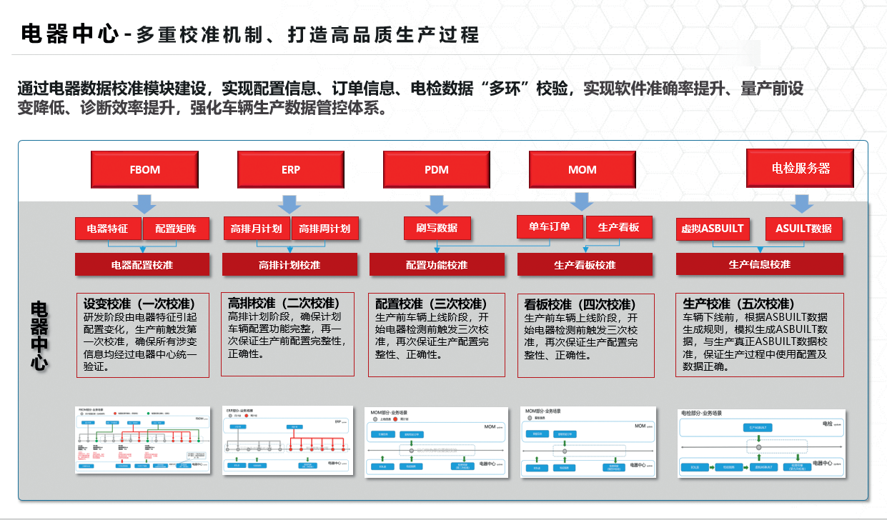Screen dimensions: 887x520
Task: Open the FBOM business scenario thumbnail
Action: 144,439
